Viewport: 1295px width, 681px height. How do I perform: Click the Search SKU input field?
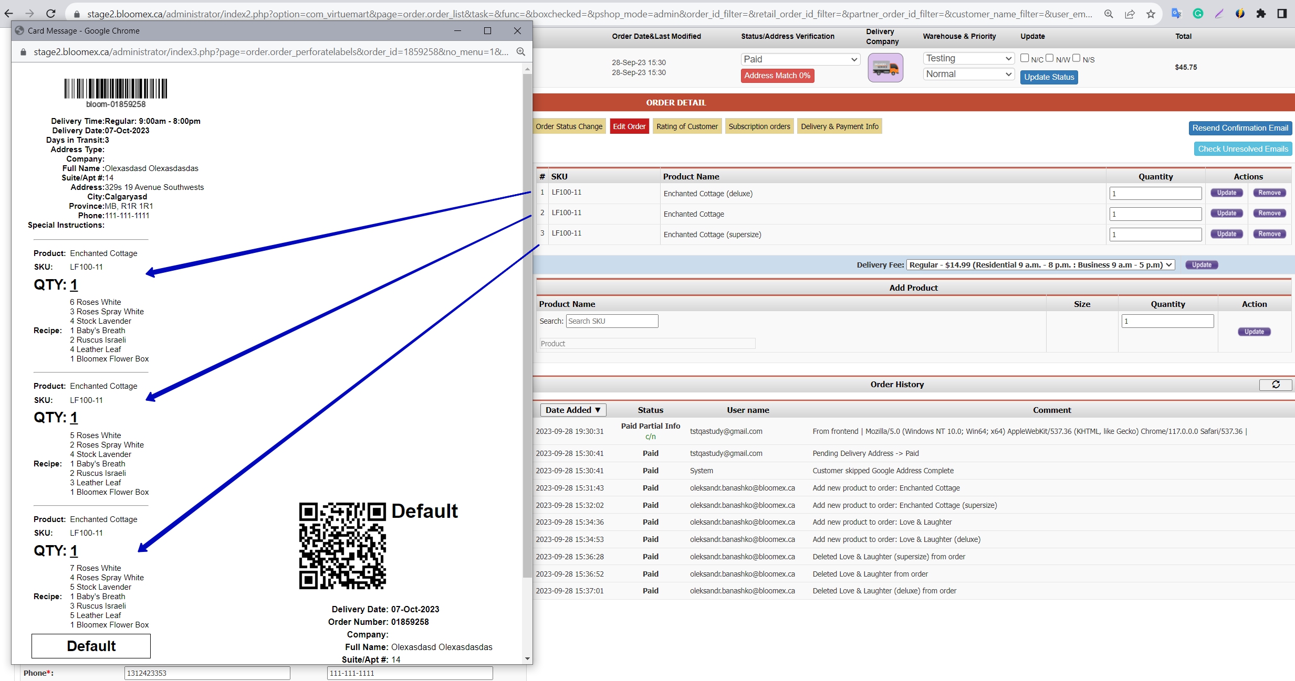[612, 321]
